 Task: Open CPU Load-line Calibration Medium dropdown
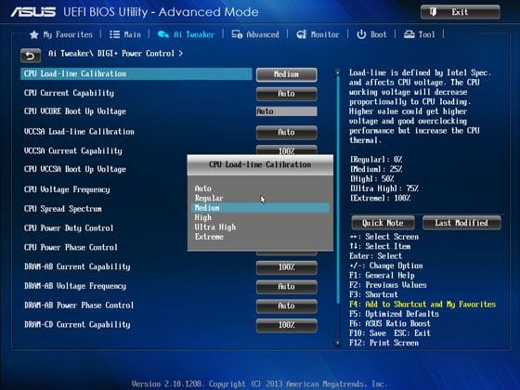click(287, 74)
